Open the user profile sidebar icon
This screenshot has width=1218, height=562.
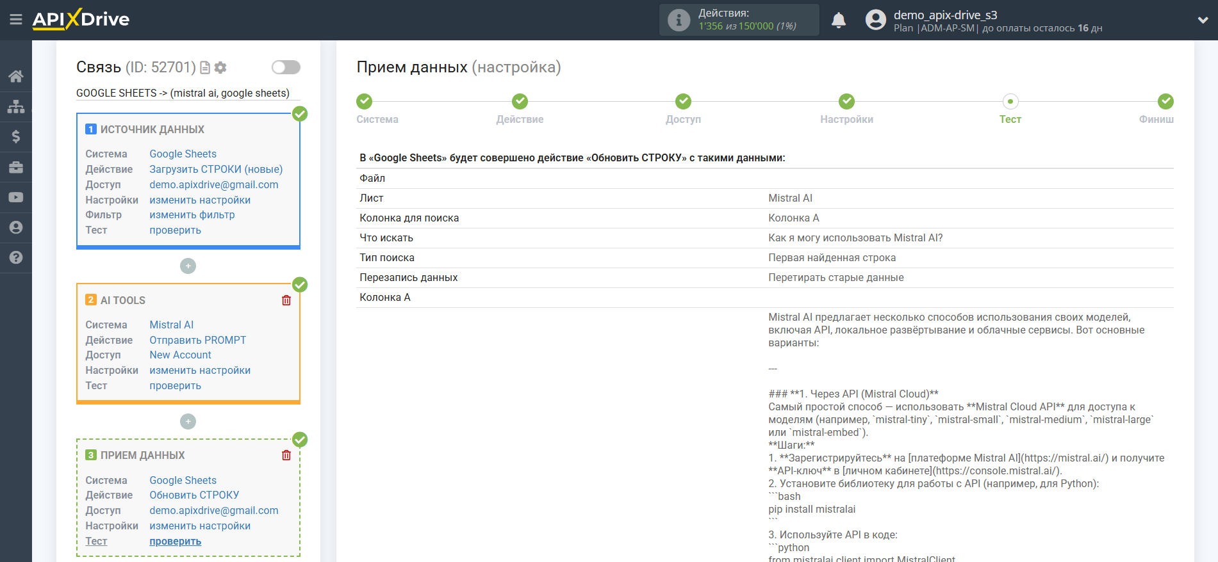pos(16,227)
